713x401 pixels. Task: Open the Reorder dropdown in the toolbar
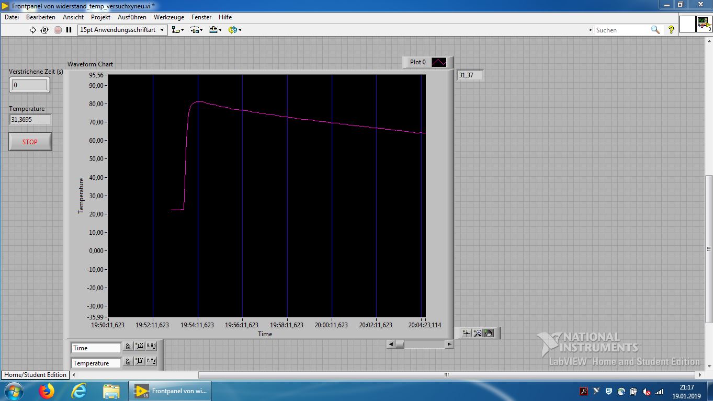234,30
